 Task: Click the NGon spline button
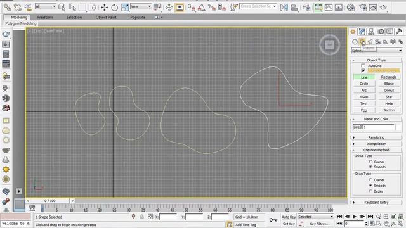(363, 97)
